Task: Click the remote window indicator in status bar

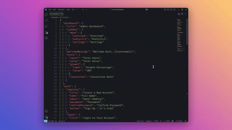Action: click(46, 121)
